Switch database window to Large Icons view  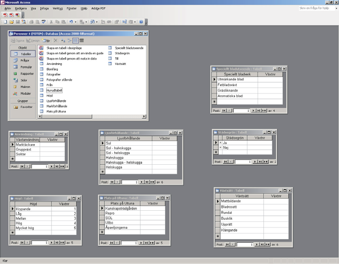coord(63,40)
